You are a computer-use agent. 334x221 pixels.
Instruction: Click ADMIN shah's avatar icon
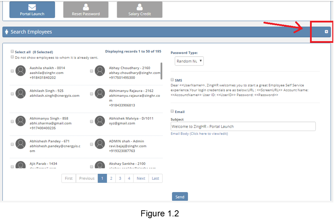pyautogui.click(x=100, y=144)
